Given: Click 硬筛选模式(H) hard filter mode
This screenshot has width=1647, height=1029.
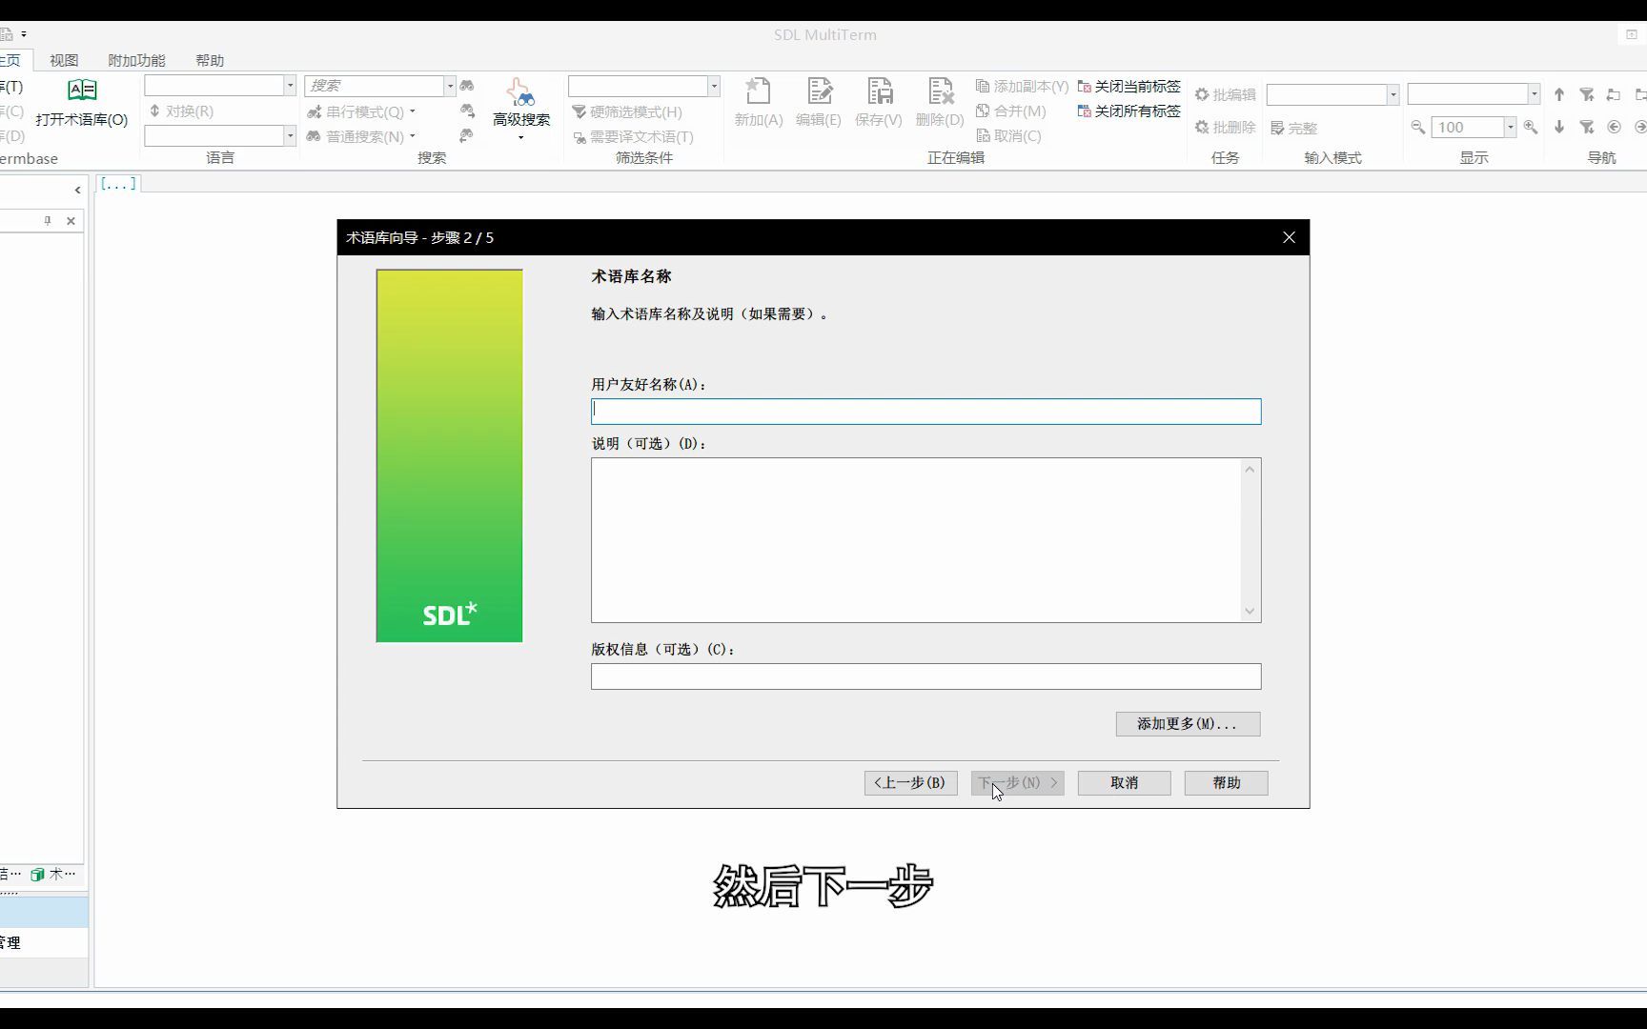Looking at the screenshot, I should point(627,111).
